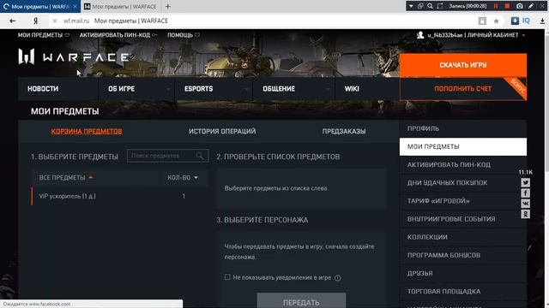549x308 pixels.
Task: Click the profile avatar icon next to username
Action: (420, 34)
